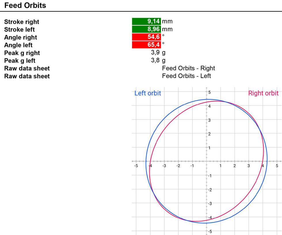282x235 pixels.
Task: Click the green Stroke right value 9,14
Action: click(x=146, y=22)
